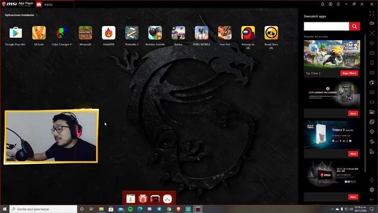Open the Aplicaciones instaladas options menu
378x213 pixels.
(x=37, y=15)
